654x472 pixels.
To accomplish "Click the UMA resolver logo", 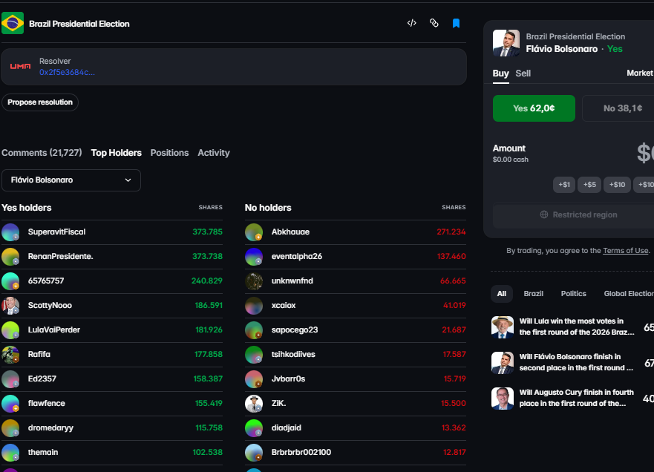I will (21, 66).
